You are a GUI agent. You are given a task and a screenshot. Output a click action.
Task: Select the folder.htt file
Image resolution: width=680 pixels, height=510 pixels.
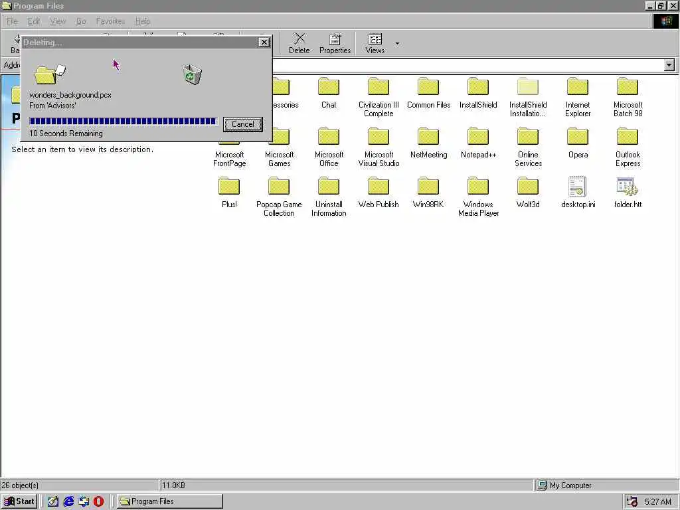click(x=628, y=193)
